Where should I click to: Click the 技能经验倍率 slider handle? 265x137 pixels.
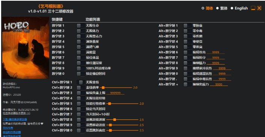tap(109, 104)
